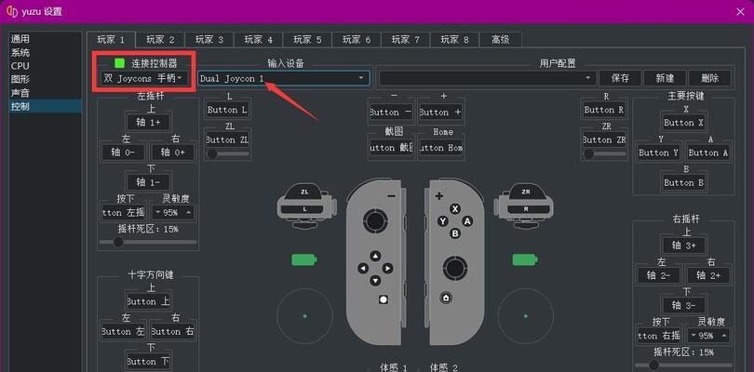Select CPU in the sidebar
Image resolution: width=754 pixels, height=372 pixels.
point(46,66)
